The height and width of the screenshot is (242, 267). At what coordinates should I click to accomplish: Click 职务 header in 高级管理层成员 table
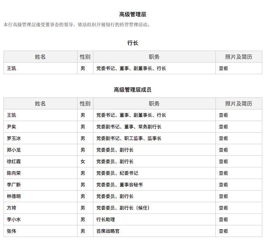click(154, 104)
